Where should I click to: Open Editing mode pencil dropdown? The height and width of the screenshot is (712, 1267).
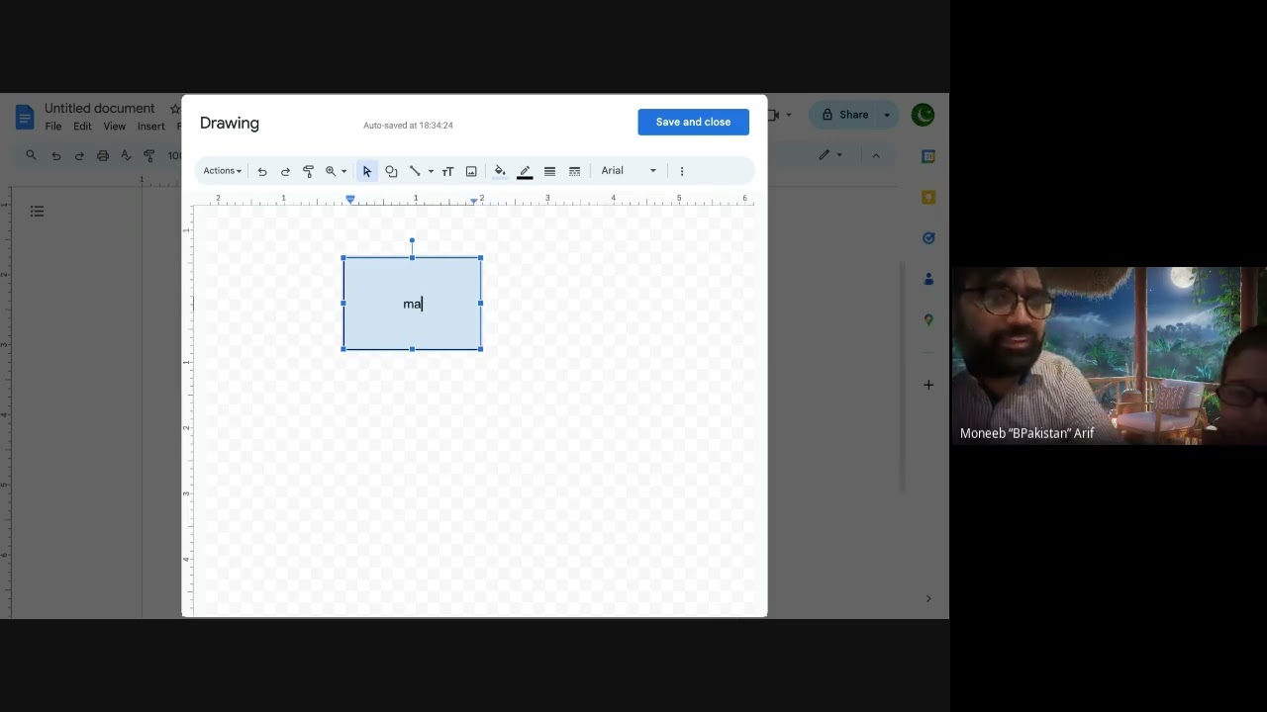click(829, 155)
